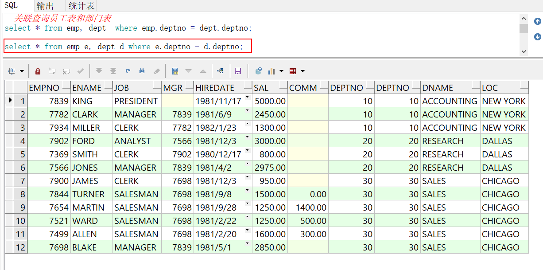
Task: Click the aliased emp e query line
Action: [124, 47]
